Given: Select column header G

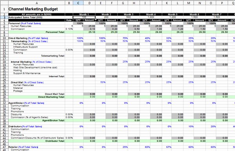Looking at the screenshot, I should 123,3.
